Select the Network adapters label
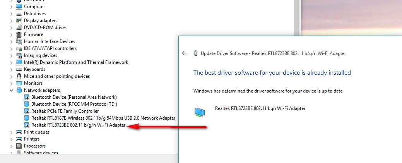 pos(42,90)
